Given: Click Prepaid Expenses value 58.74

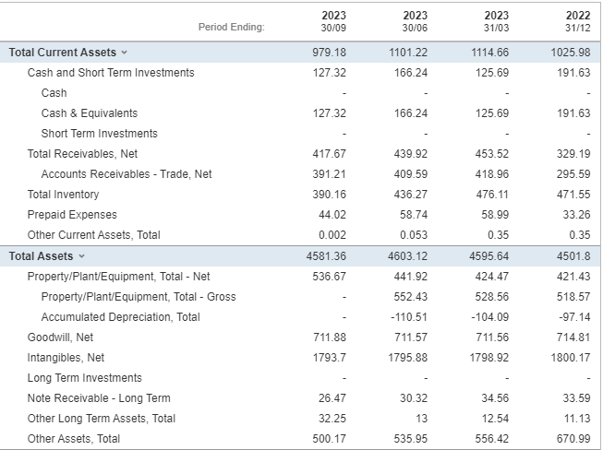Looking at the screenshot, I should pyautogui.click(x=414, y=215).
